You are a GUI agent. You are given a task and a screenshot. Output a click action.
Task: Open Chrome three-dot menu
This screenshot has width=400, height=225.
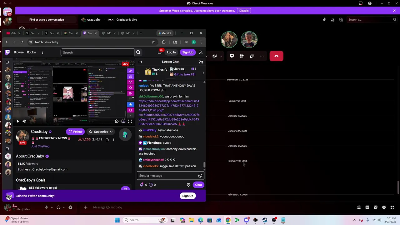tap(201, 42)
